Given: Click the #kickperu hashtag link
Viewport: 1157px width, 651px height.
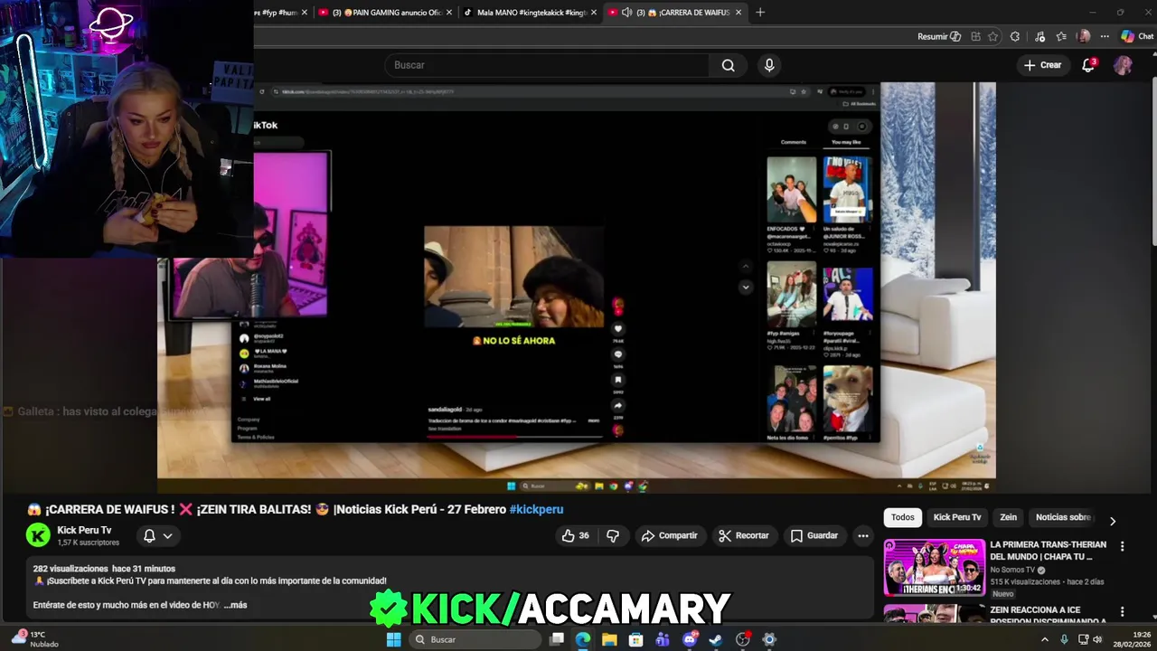Looking at the screenshot, I should coord(536,509).
